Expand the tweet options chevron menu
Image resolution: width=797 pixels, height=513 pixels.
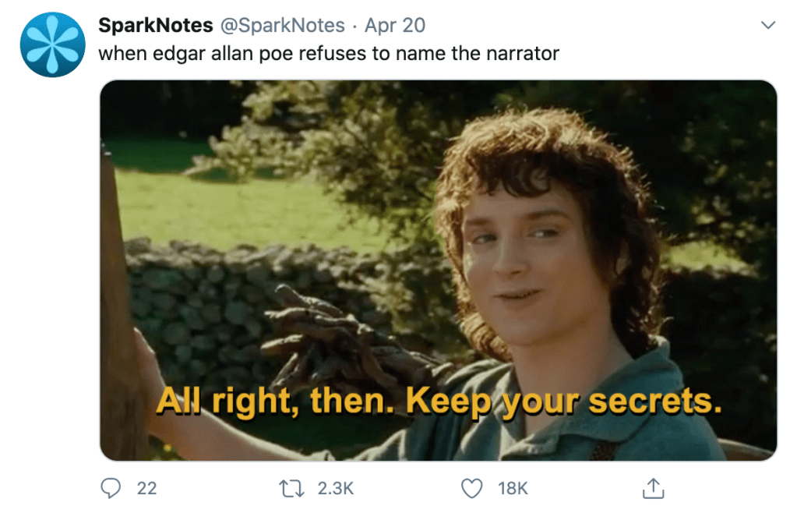click(x=767, y=25)
